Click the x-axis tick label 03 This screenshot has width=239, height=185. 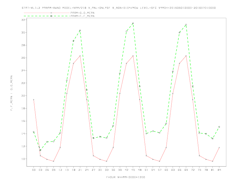pyautogui.click(x=40, y=170)
